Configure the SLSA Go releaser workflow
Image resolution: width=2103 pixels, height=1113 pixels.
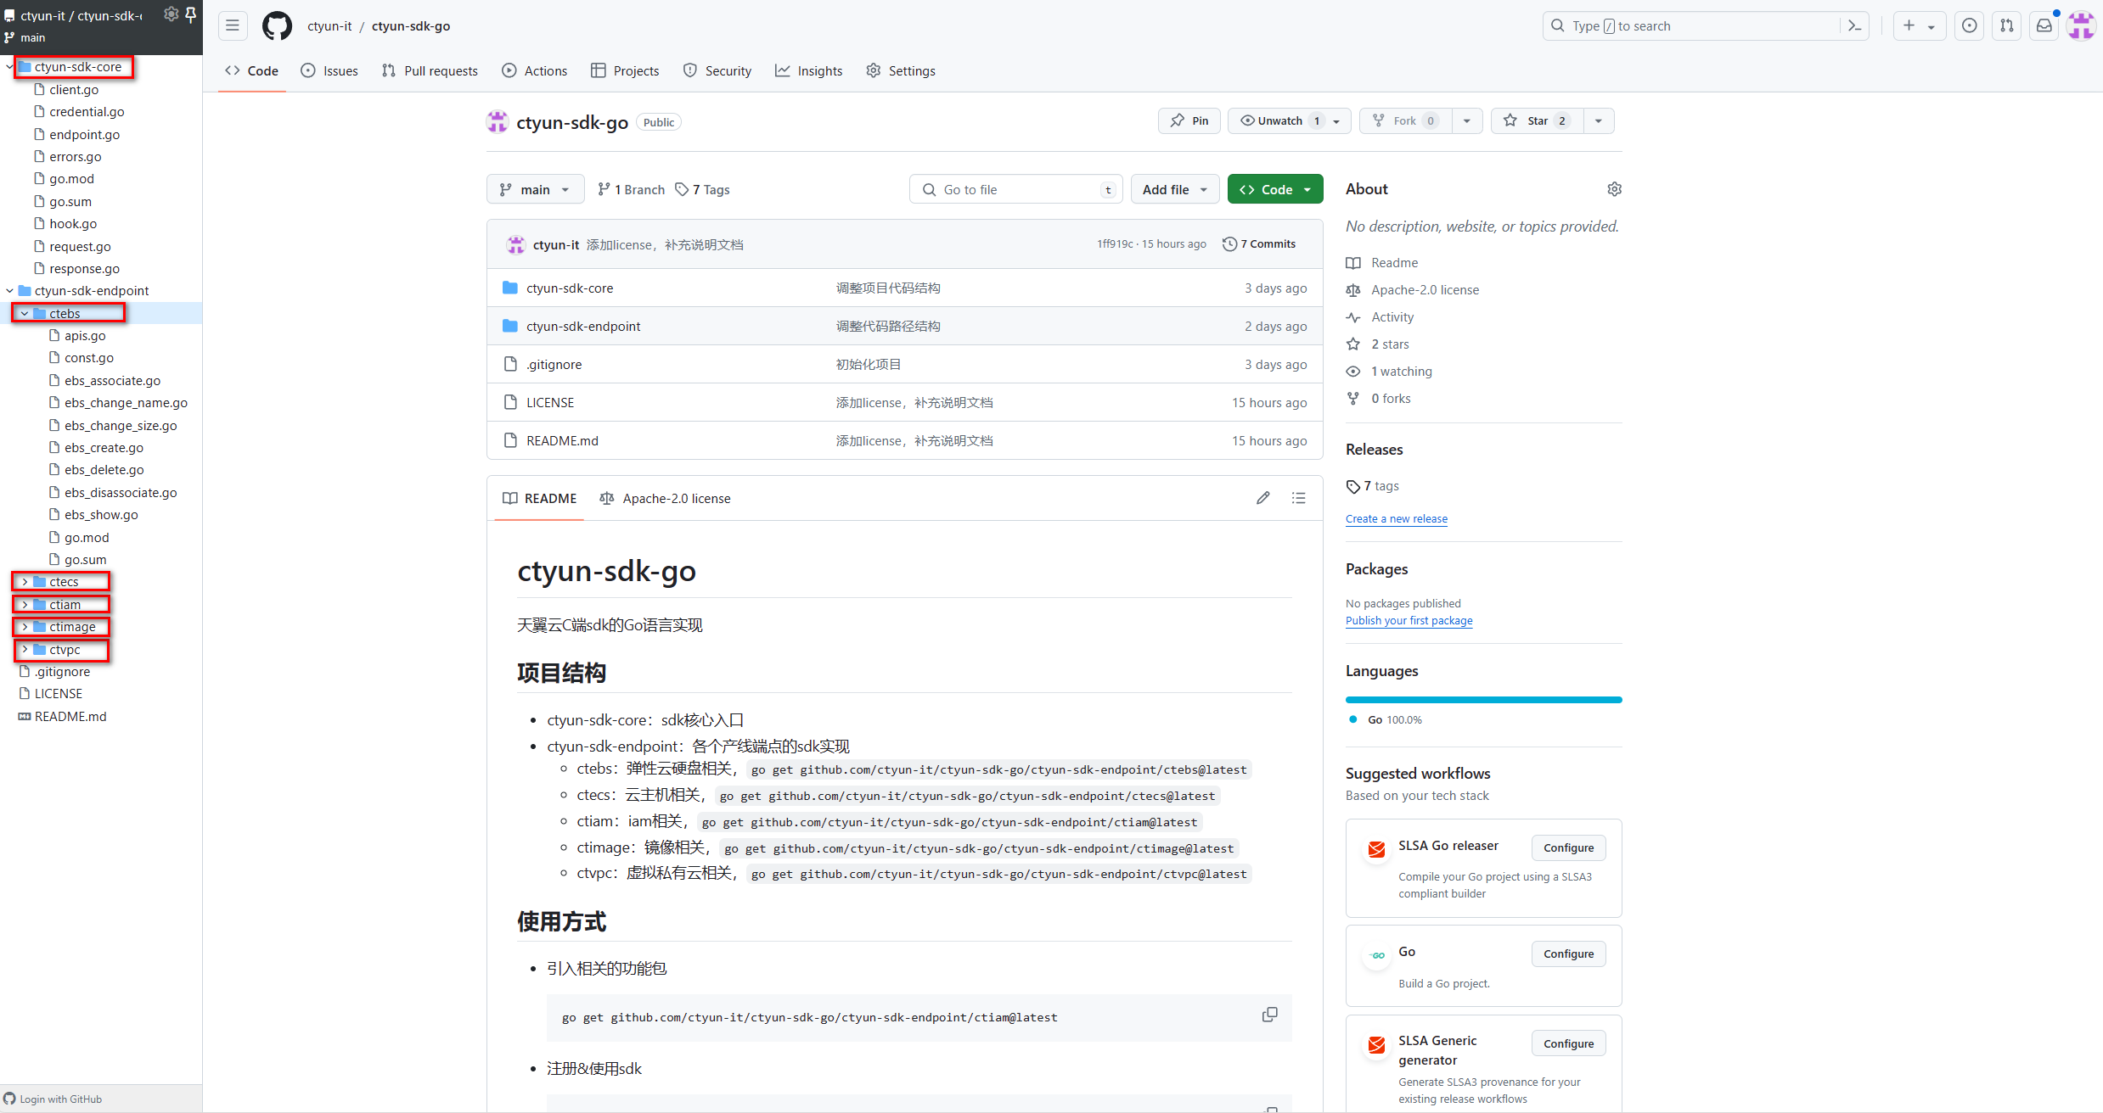[1568, 848]
